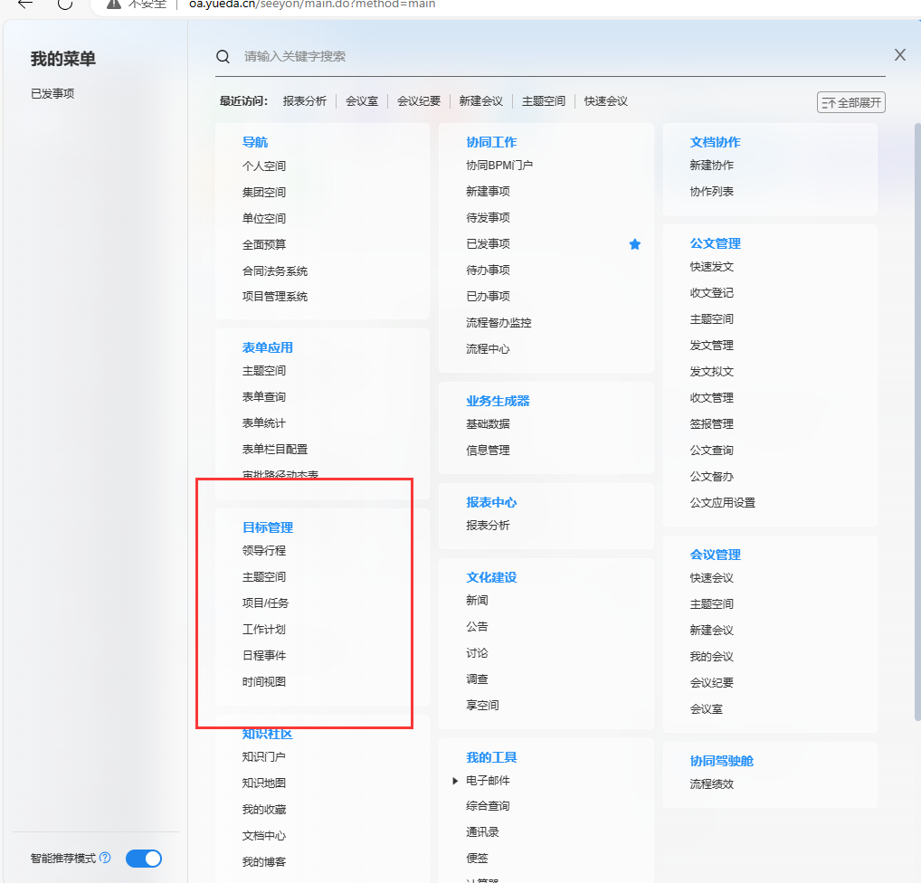Open 快速发文 under 公文管理
Viewport: 921px width, 883px height.
pos(711,267)
